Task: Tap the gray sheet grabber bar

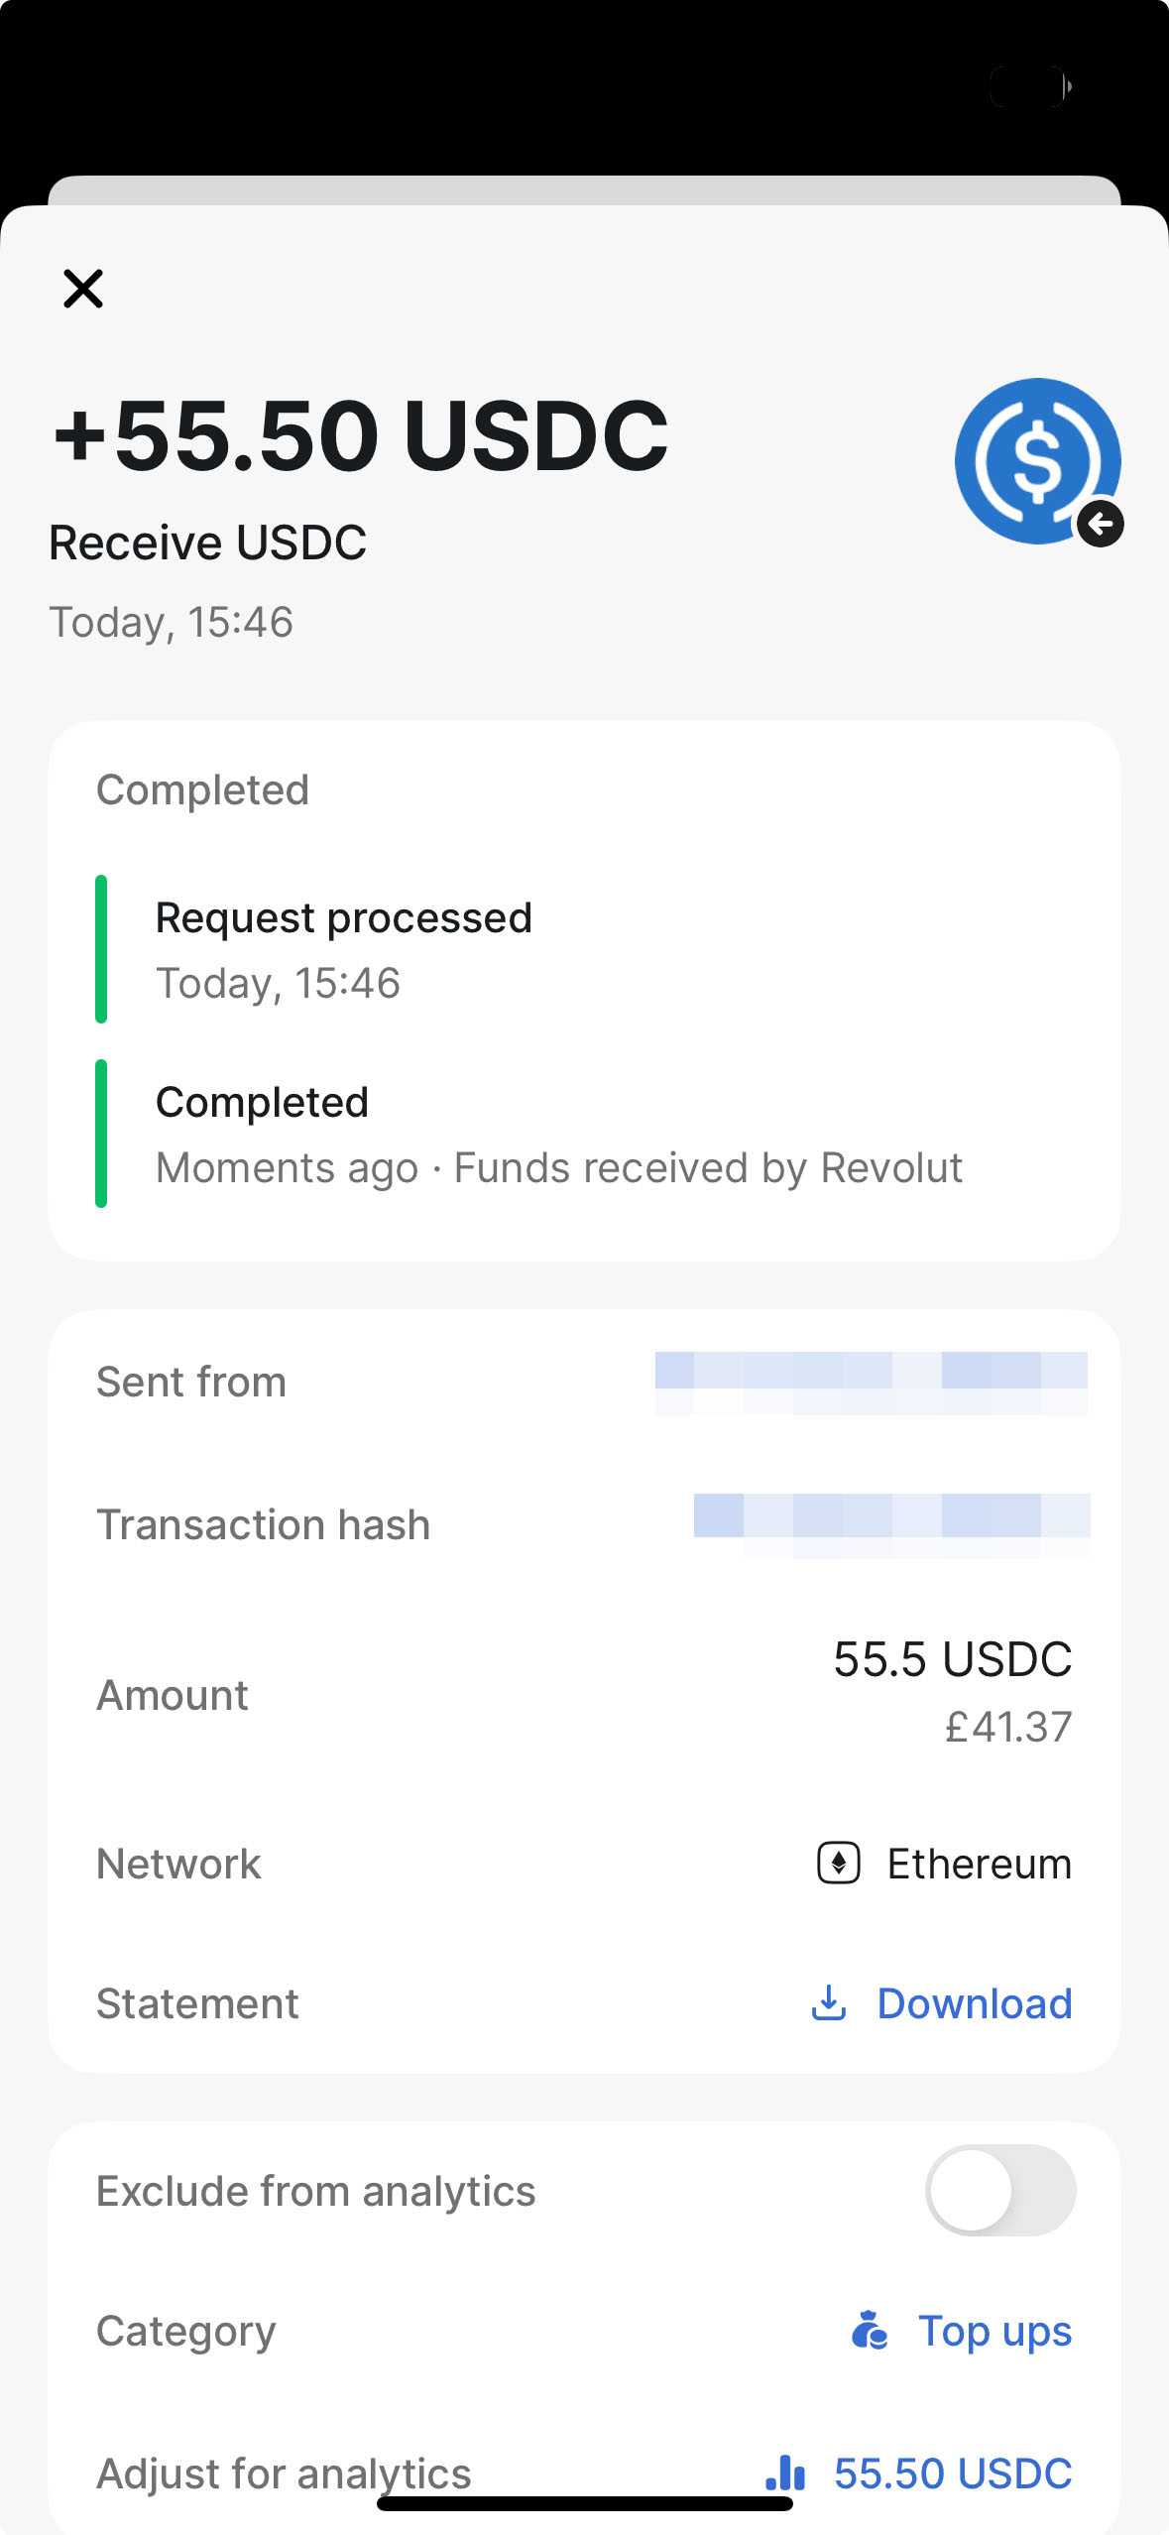Action: pos(585,190)
